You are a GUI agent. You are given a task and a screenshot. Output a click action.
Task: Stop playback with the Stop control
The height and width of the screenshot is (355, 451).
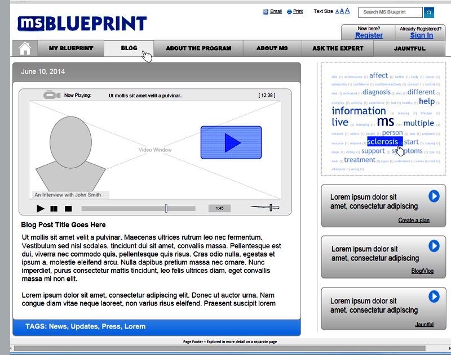(x=68, y=208)
